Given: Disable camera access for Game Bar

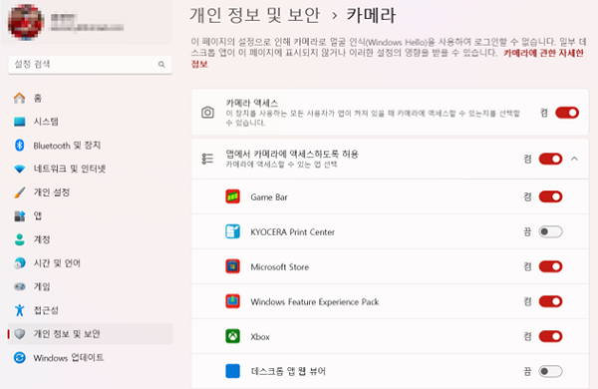Looking at the screenshot, I should [550, 196].
